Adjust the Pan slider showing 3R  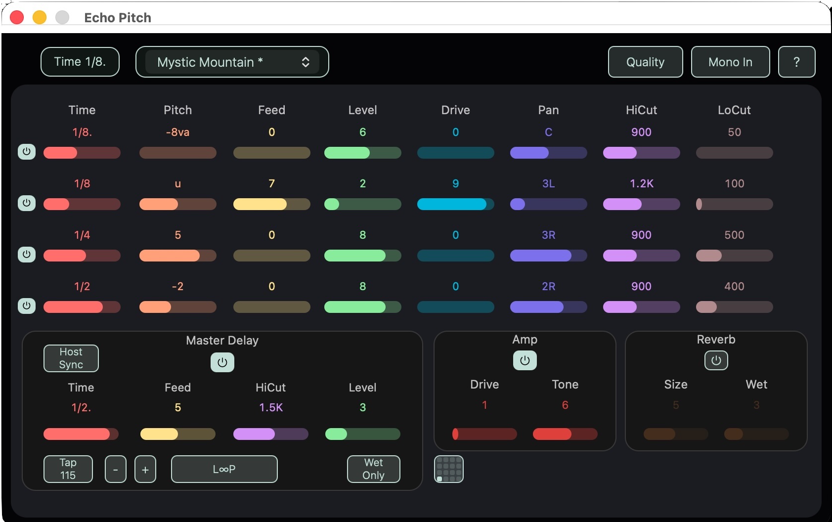tap(549, 256)
